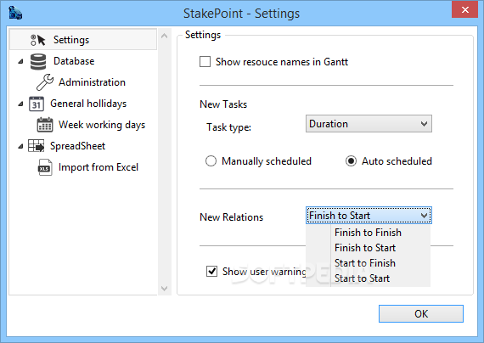The height and width of the screenshot is (343, 484).
Task: Click the OK button
Action: (x=421, y=313)
